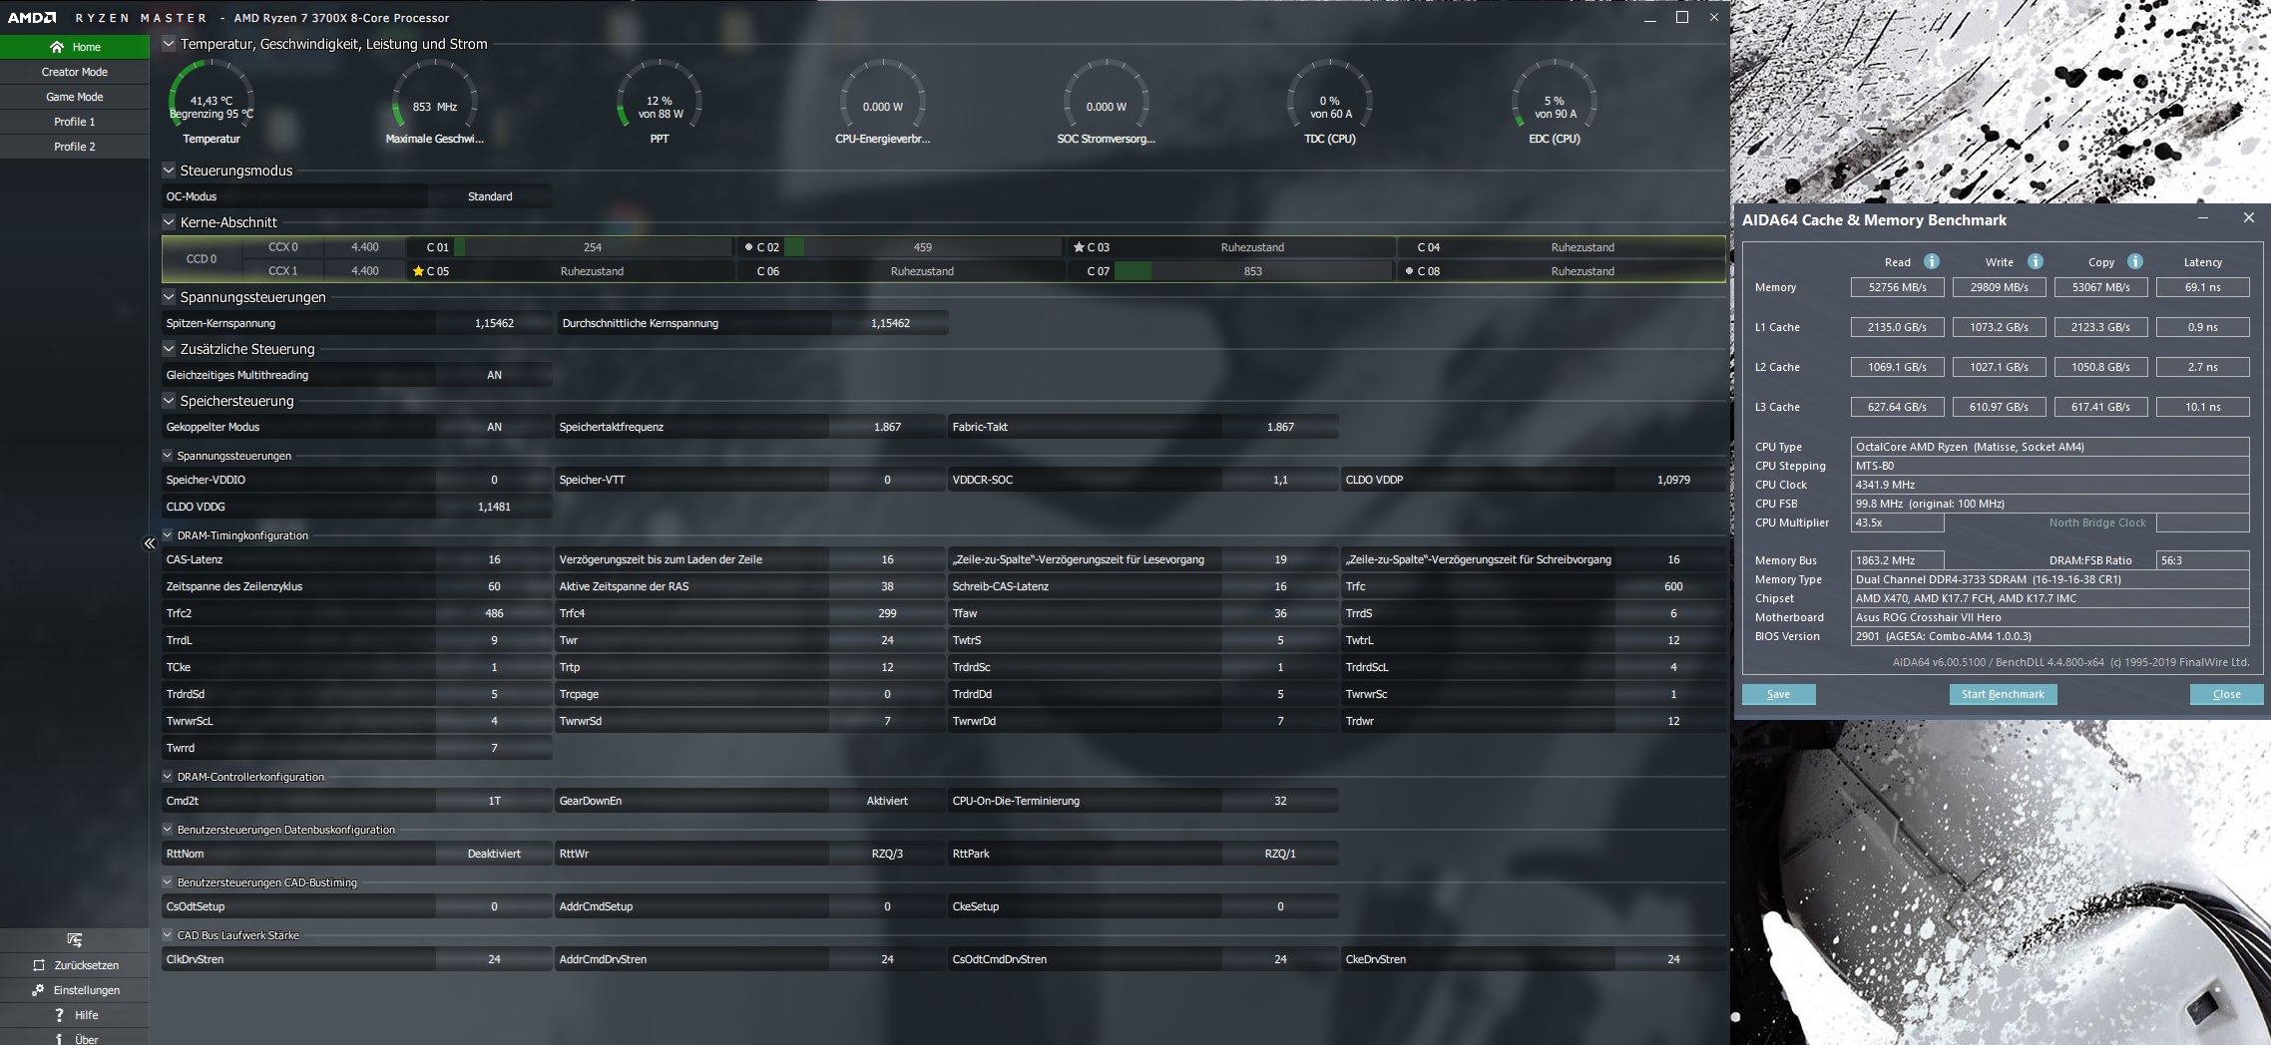Click the Gekoppelter Modus AN value
The width and height of the screenshot is (2271, 1045).
point(494,427)
